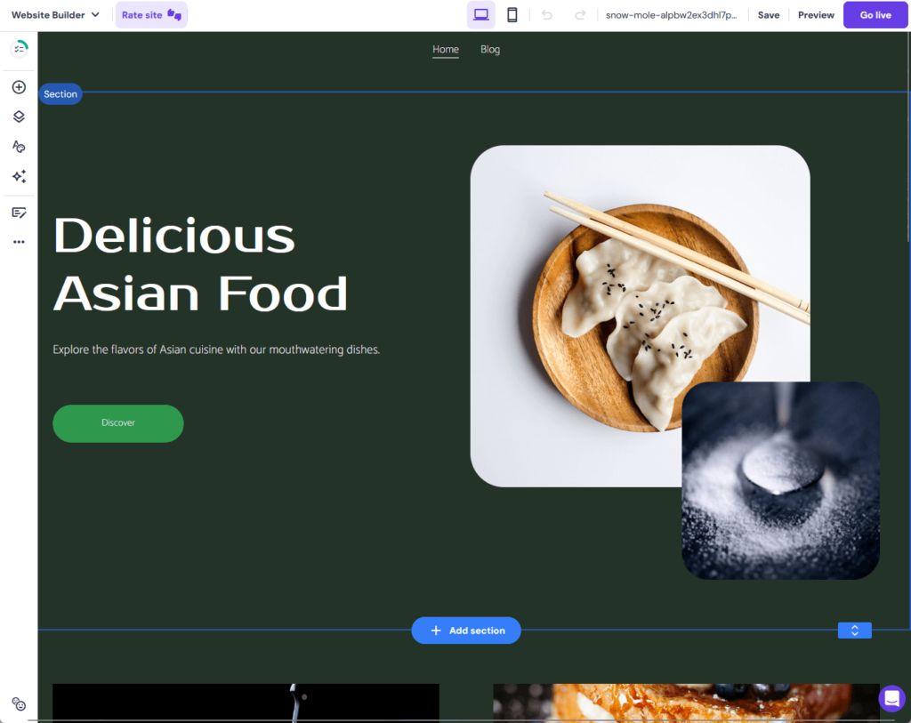Select the Home navigation item
The image size is (911, 723).
tap(446, 50)
